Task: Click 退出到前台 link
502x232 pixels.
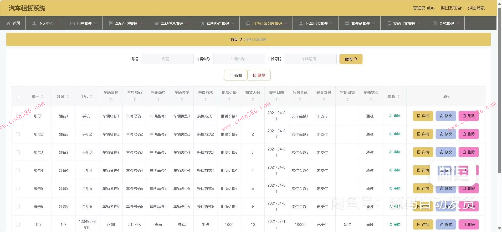Action: coord(451,8)
